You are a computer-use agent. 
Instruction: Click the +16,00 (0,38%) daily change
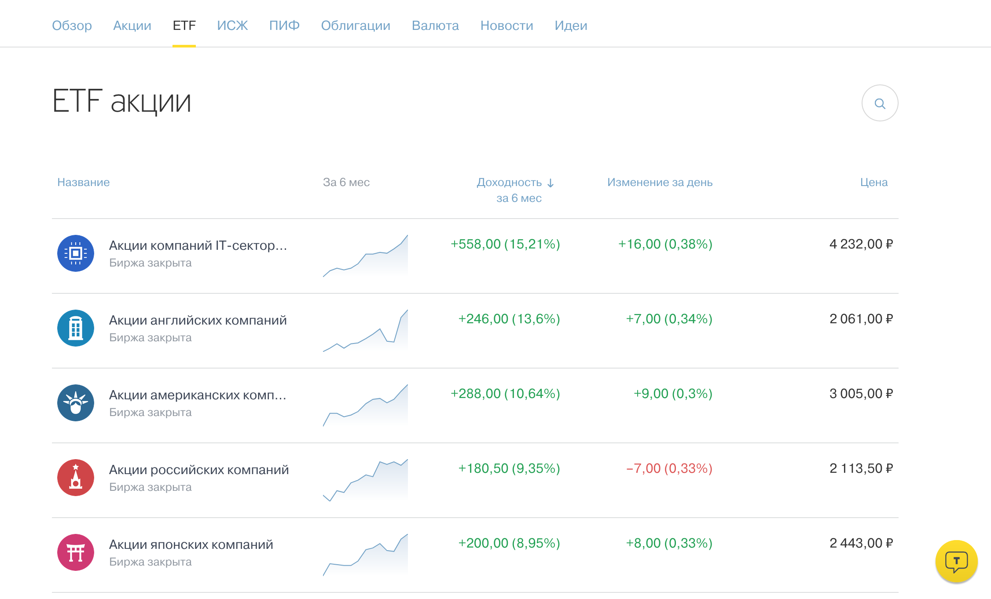click(x=665, y=244)
